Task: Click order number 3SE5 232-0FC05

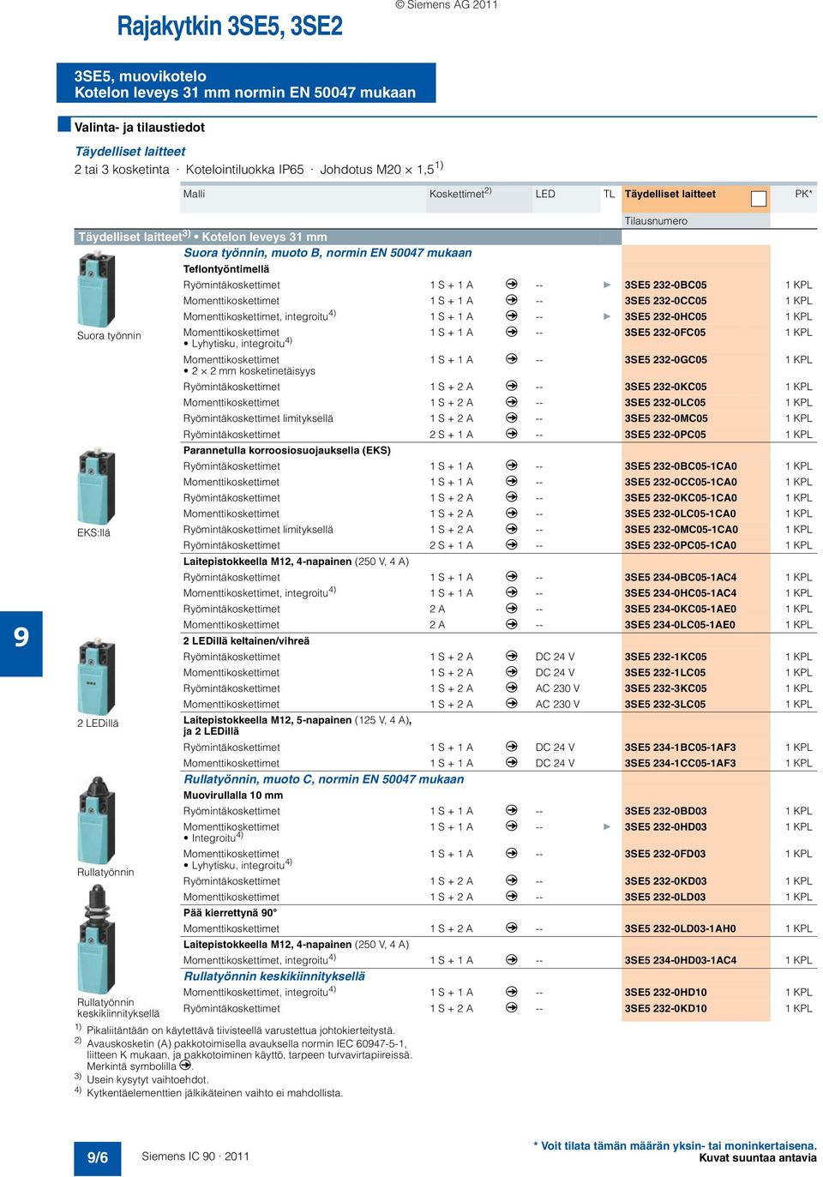Action: (665, 333)
